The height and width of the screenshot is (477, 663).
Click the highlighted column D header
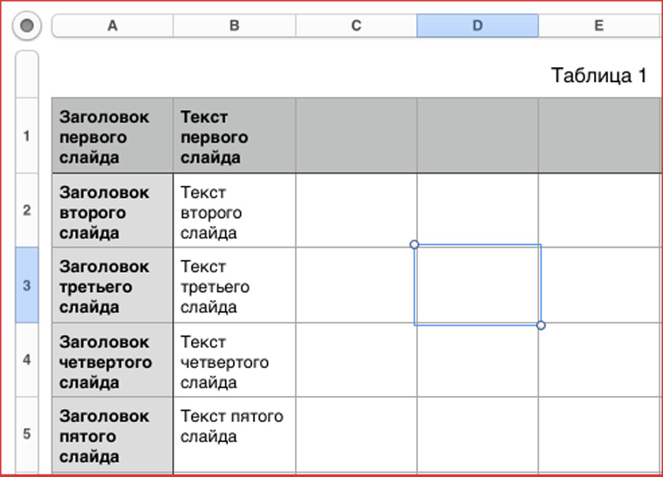point(477,26)
